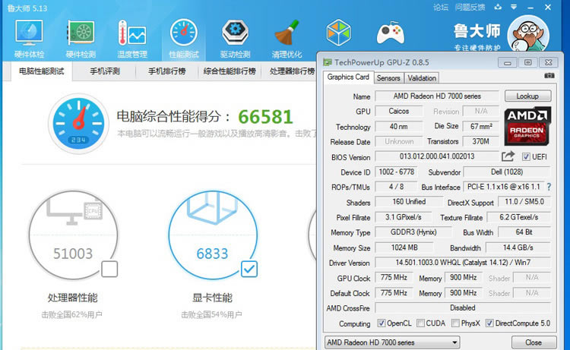Check the 处理器性能 checkbox

point(109,269)
